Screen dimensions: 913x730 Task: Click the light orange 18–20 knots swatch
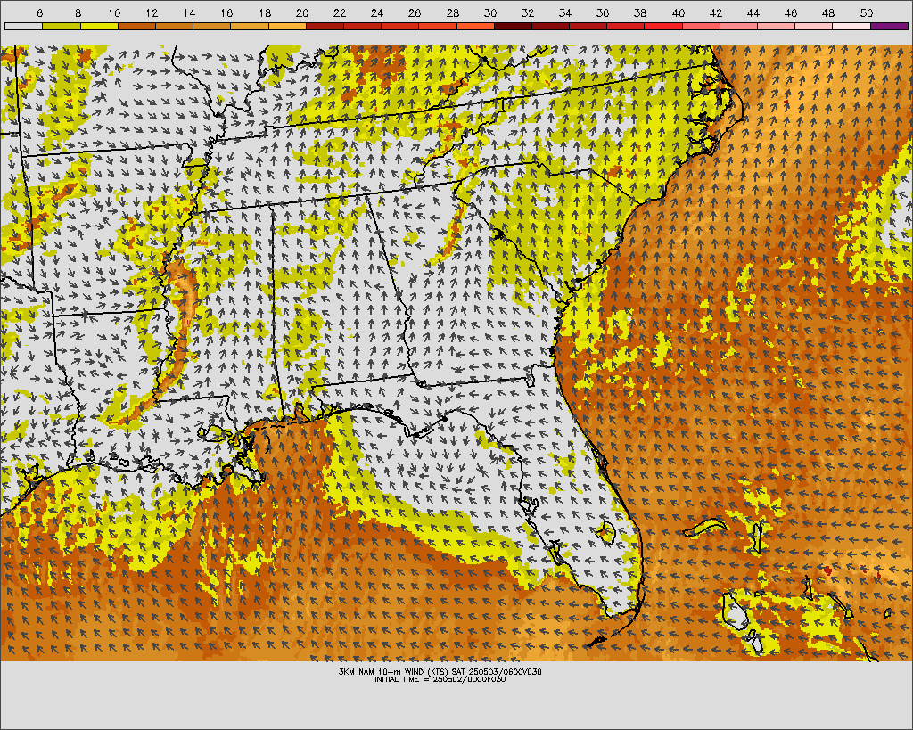pyautogui.click(x=287, y=27)
